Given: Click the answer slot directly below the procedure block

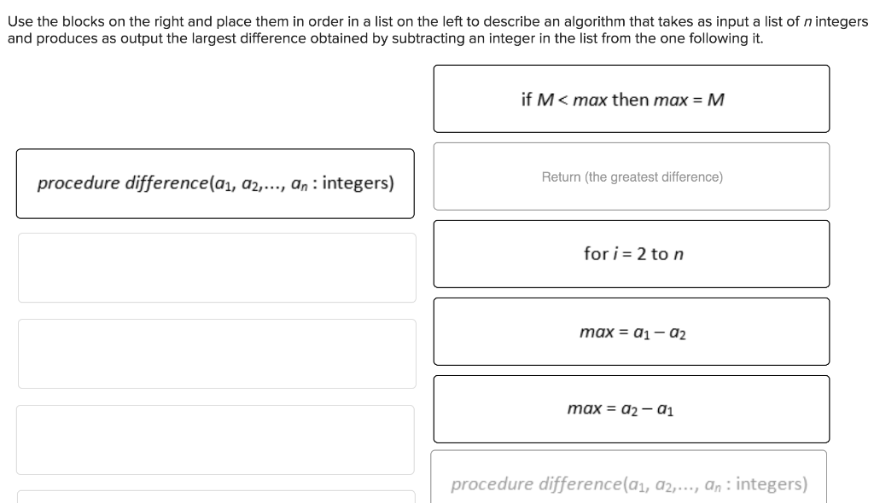Looking at the screenshot, I should (x=216, y=267).
